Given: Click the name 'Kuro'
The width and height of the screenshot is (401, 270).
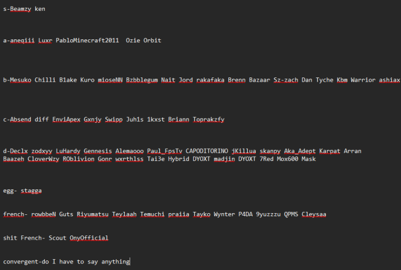Looking at the screenshot, I should [x=87, y=80].
